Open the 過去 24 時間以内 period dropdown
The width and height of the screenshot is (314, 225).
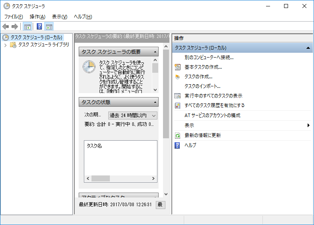click(133, 115)
